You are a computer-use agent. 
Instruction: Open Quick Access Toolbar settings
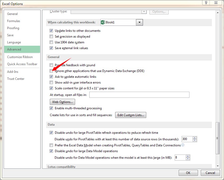pos(22,64)
